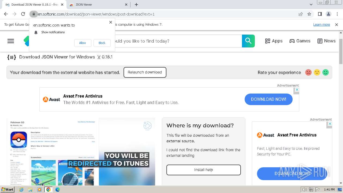Rate experience with yellow neutral face

click(x=317, y=72)
